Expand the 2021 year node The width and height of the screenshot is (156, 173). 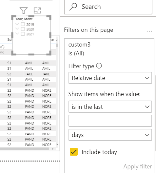(x=17, y=34)
